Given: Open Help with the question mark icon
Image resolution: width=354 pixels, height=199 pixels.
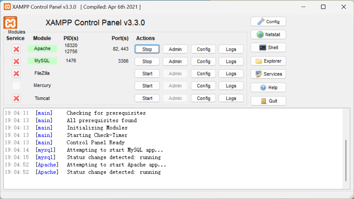Looking at the screenshot, I should pos(268,87).
